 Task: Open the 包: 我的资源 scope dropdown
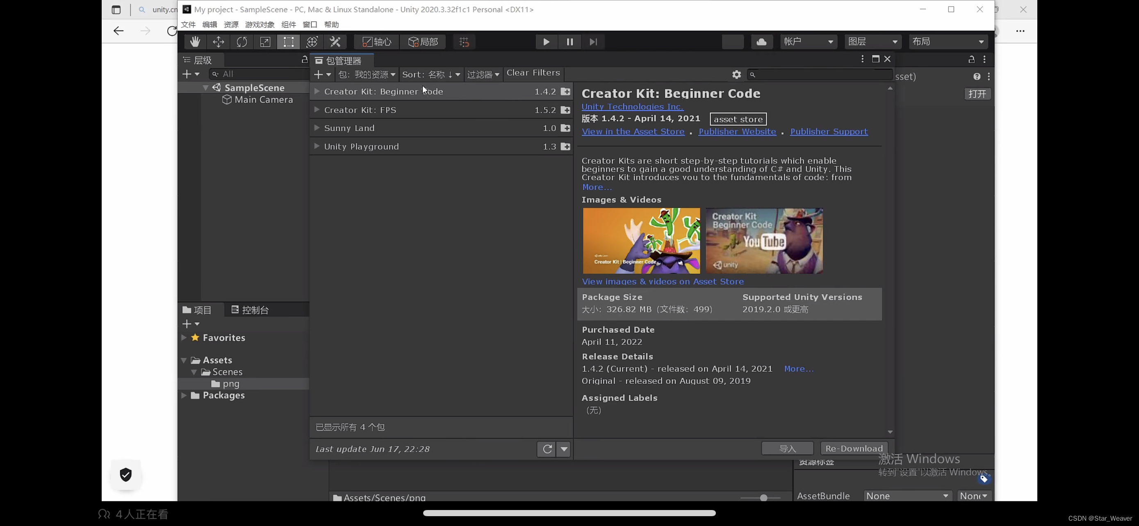[x=367, y=75]
